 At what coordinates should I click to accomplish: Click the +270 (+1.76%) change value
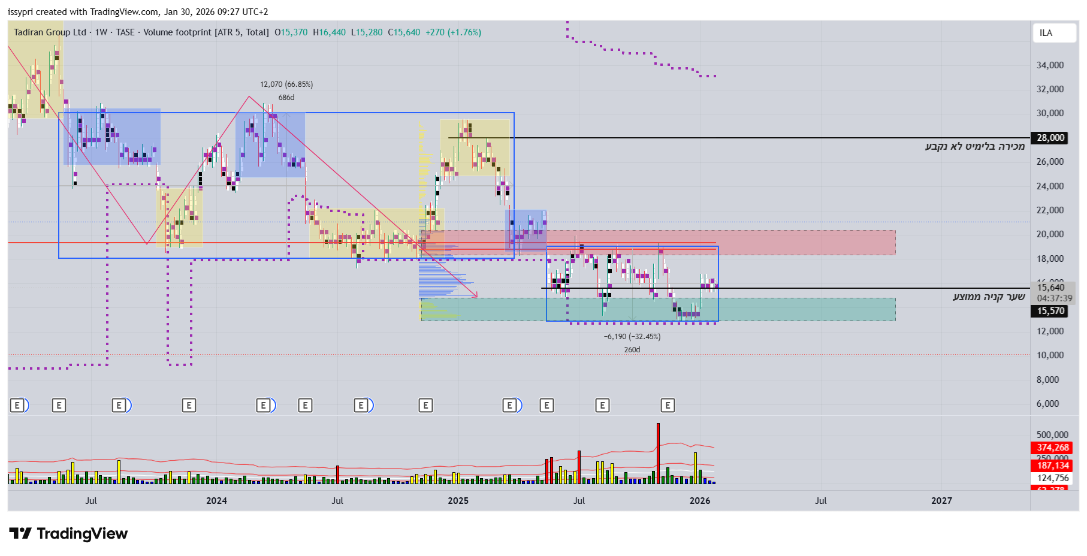(x=454, y=32)
